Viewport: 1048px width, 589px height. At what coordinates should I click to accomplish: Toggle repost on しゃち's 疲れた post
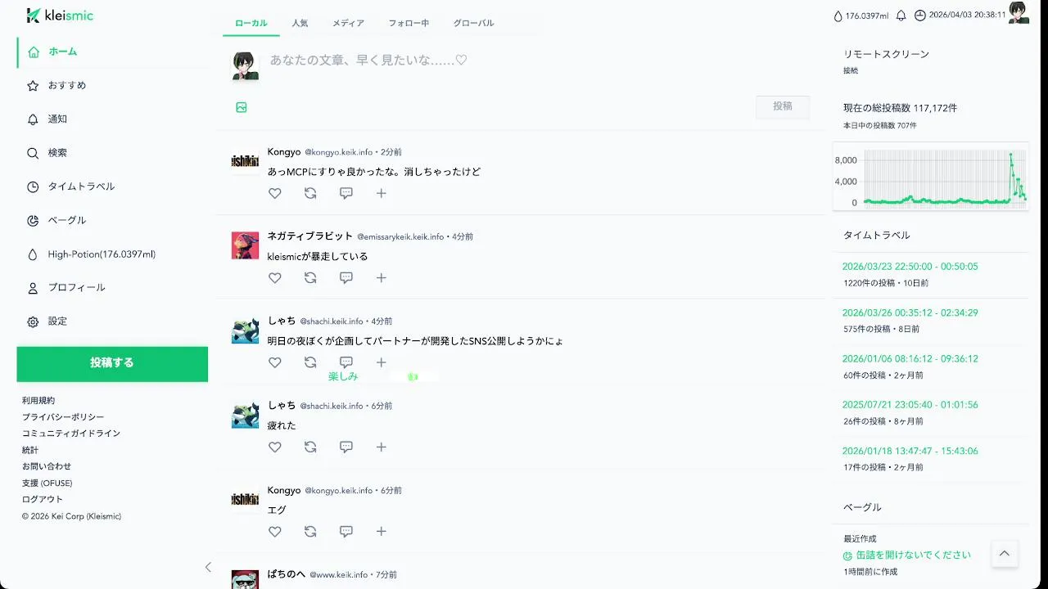(310, 447)
